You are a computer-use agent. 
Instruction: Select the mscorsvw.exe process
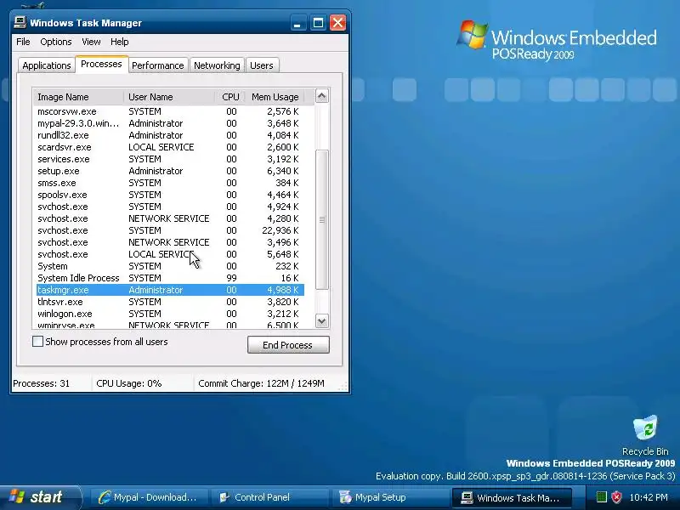(x=170, y=111)
